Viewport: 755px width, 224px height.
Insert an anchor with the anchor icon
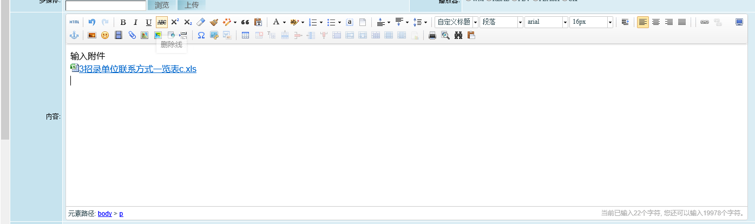[74, 35]
